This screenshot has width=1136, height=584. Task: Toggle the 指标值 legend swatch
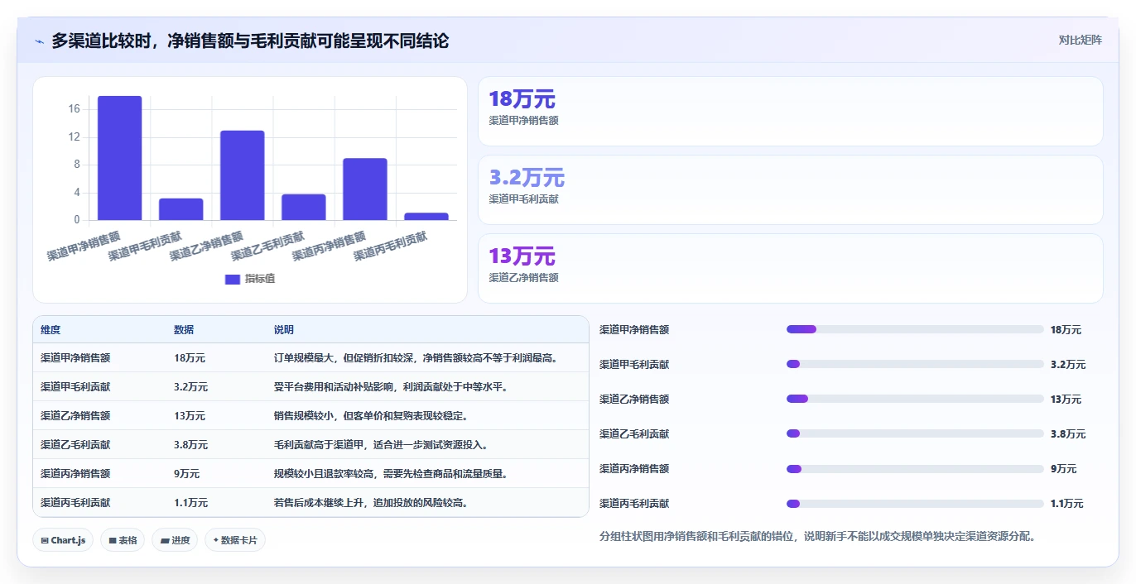pyautogui.click(x=233, y=279)
